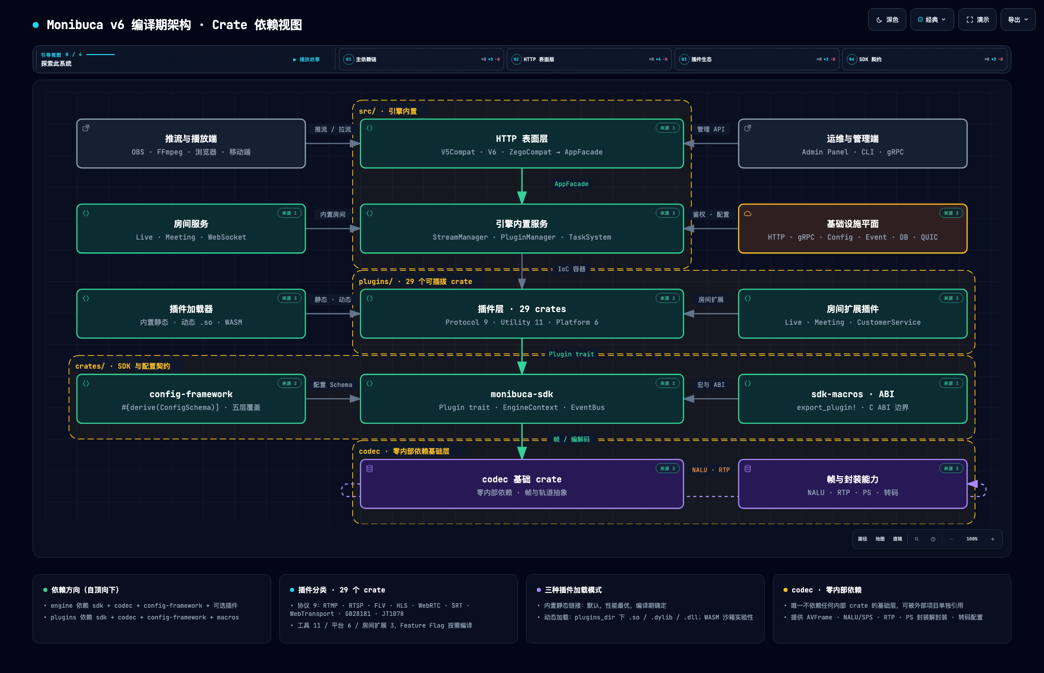
Task: Click the Plugin trait edge label
Action: coord(571,354)
